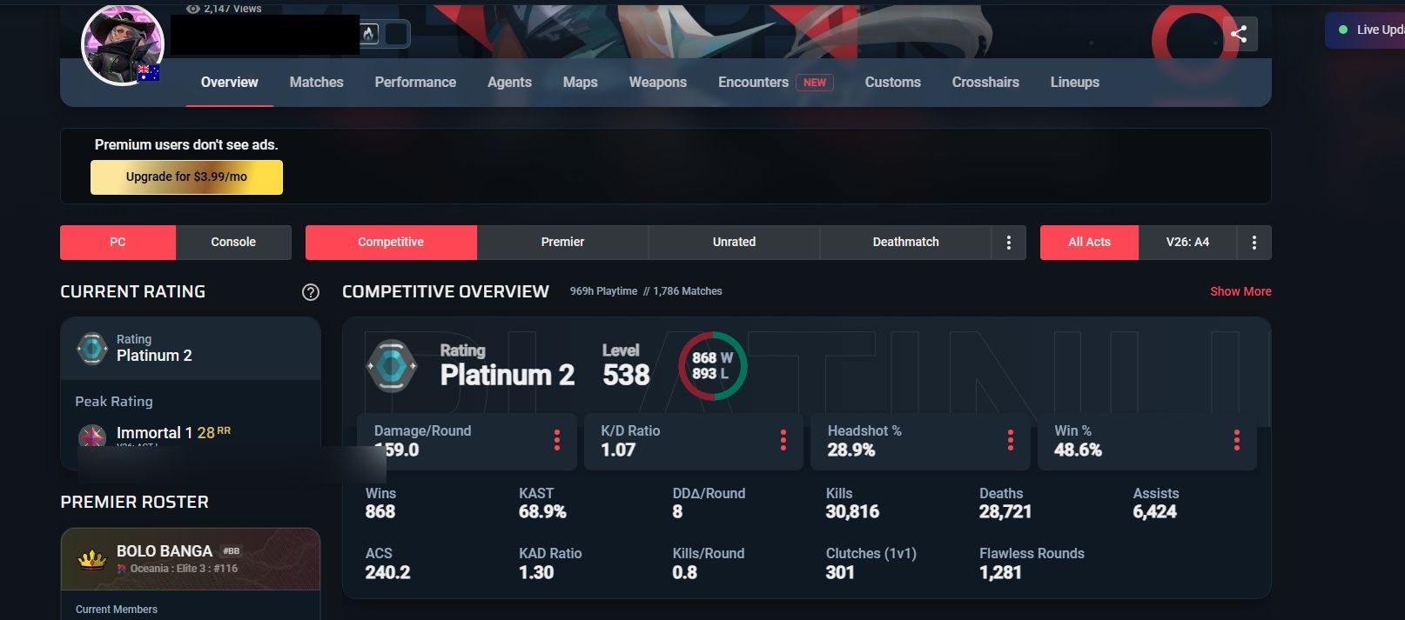1405x620 pixels.
Task: Open Headshot % options three-dot menu
Action: pyautogui.click(x=1011, y=440)
